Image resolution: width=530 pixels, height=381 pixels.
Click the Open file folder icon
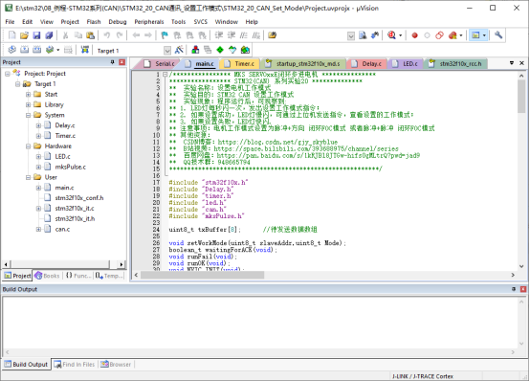24,35
